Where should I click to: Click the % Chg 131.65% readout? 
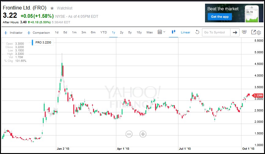15,61
